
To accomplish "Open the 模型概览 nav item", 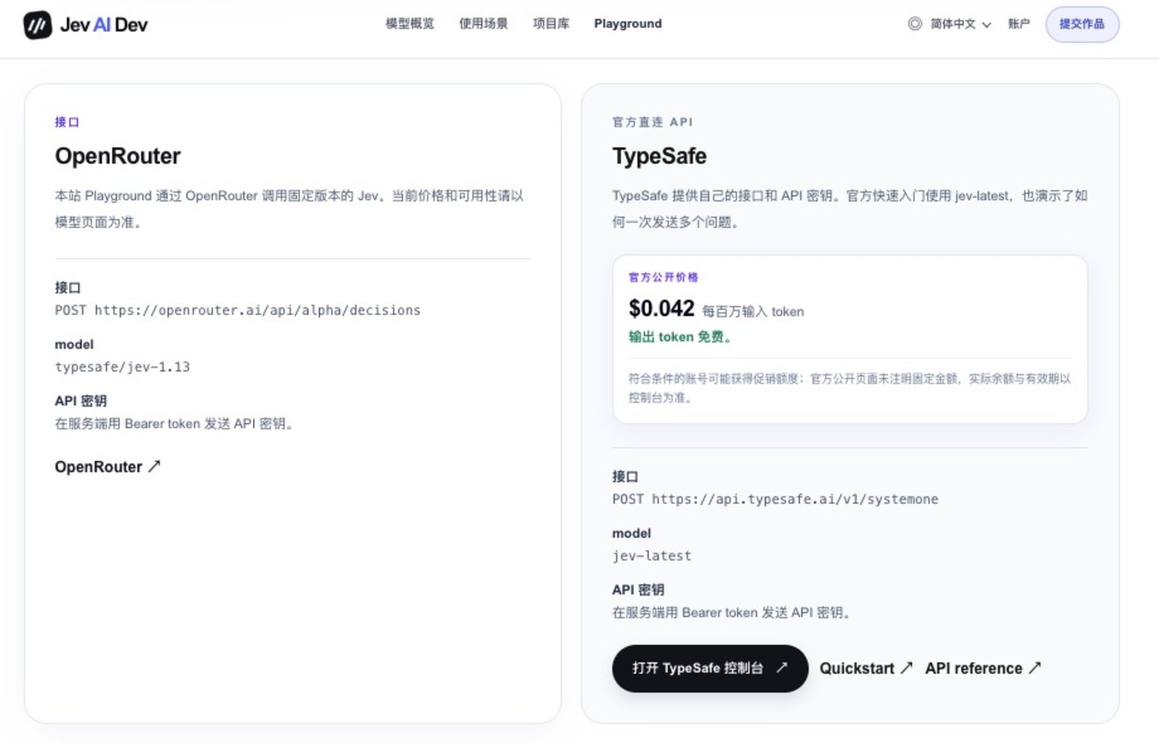I will pos(410,23).
